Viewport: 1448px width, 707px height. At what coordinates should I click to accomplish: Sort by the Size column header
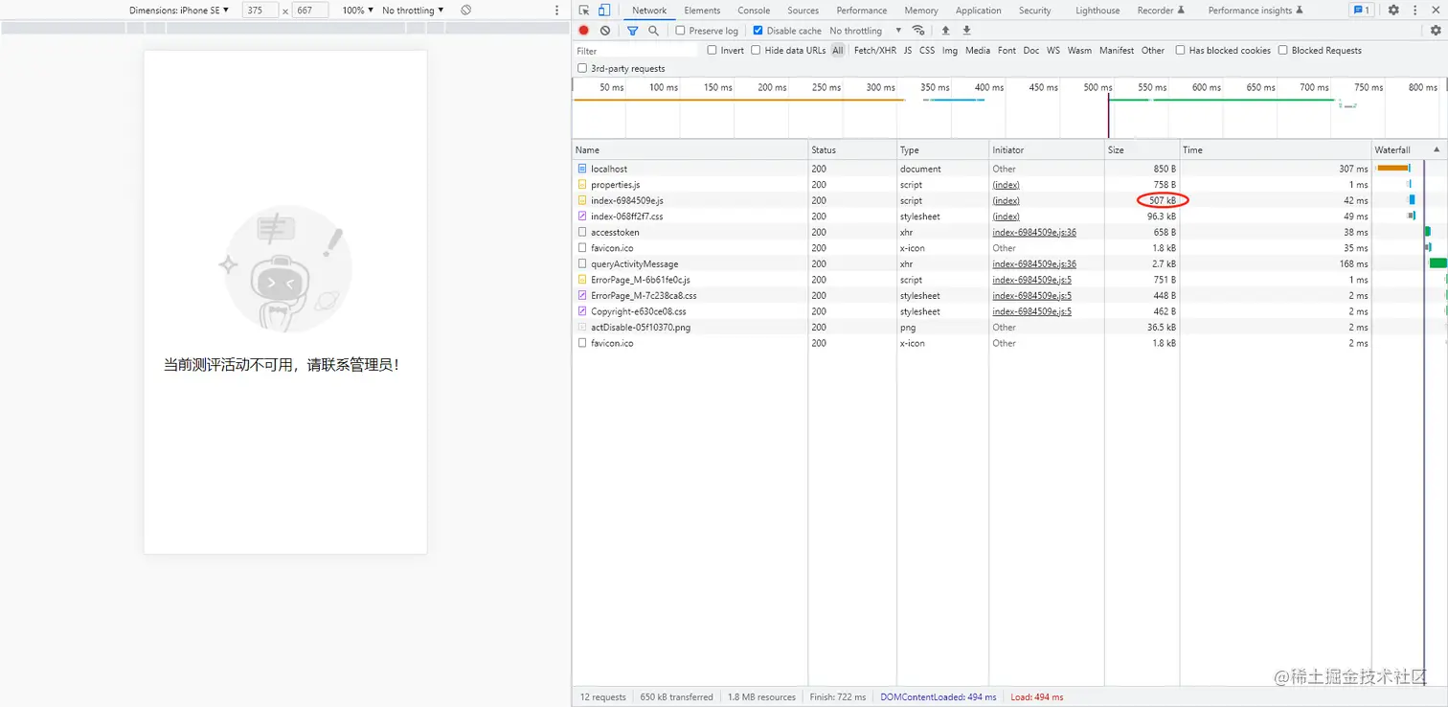[x=1142, y=150]
